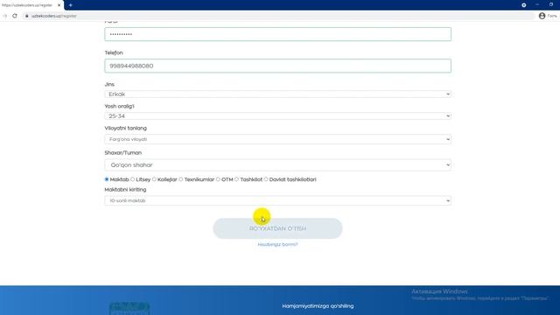Open the Yosh oralig'i dropdown

pyautogui.click(x=277, y=116)
